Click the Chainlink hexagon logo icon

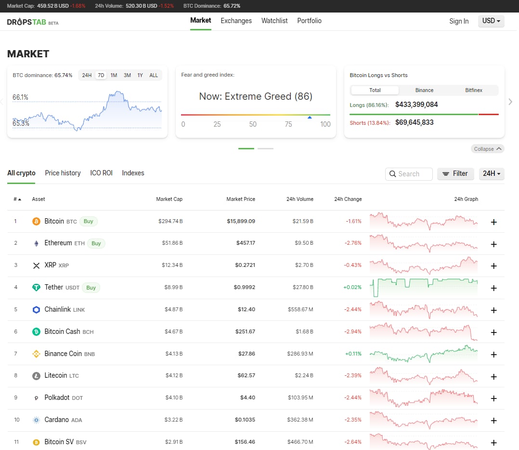tap(36, 310)
